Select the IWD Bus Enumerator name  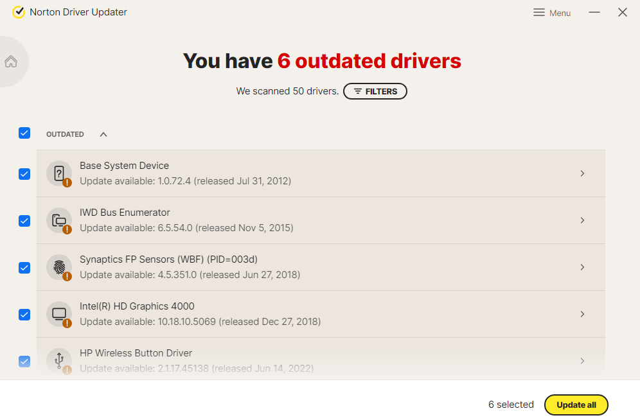pos(125,213)
